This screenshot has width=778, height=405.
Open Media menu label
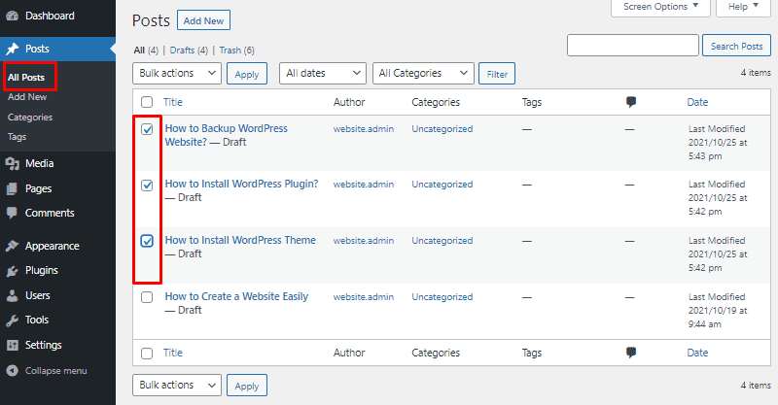tap(40, 163)
